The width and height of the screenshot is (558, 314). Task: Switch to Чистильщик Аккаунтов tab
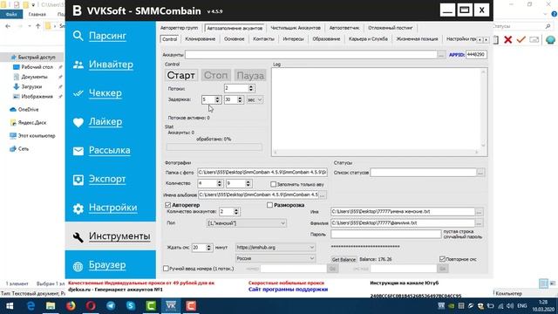click(x=296, y=28)
